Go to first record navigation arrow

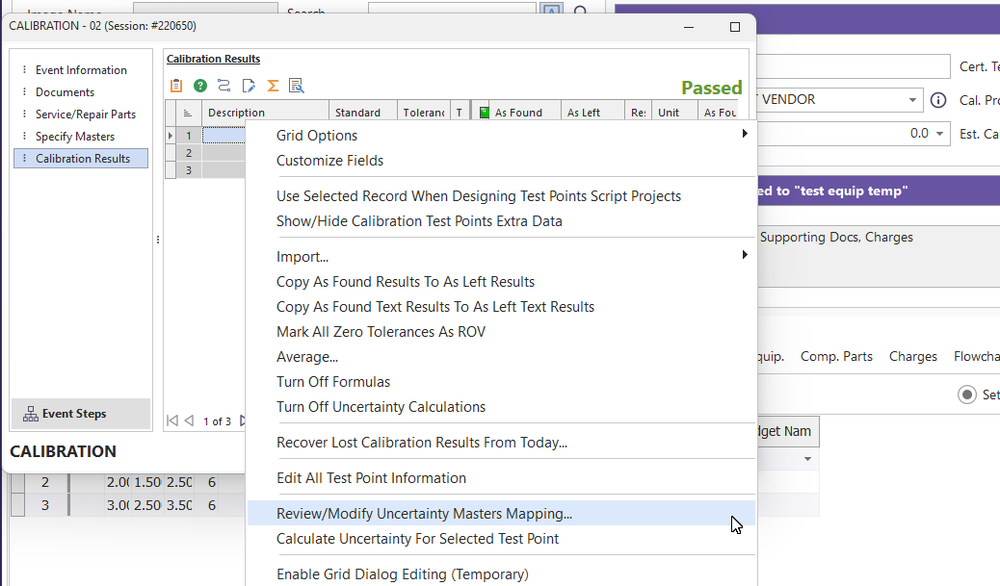point(172,420)
